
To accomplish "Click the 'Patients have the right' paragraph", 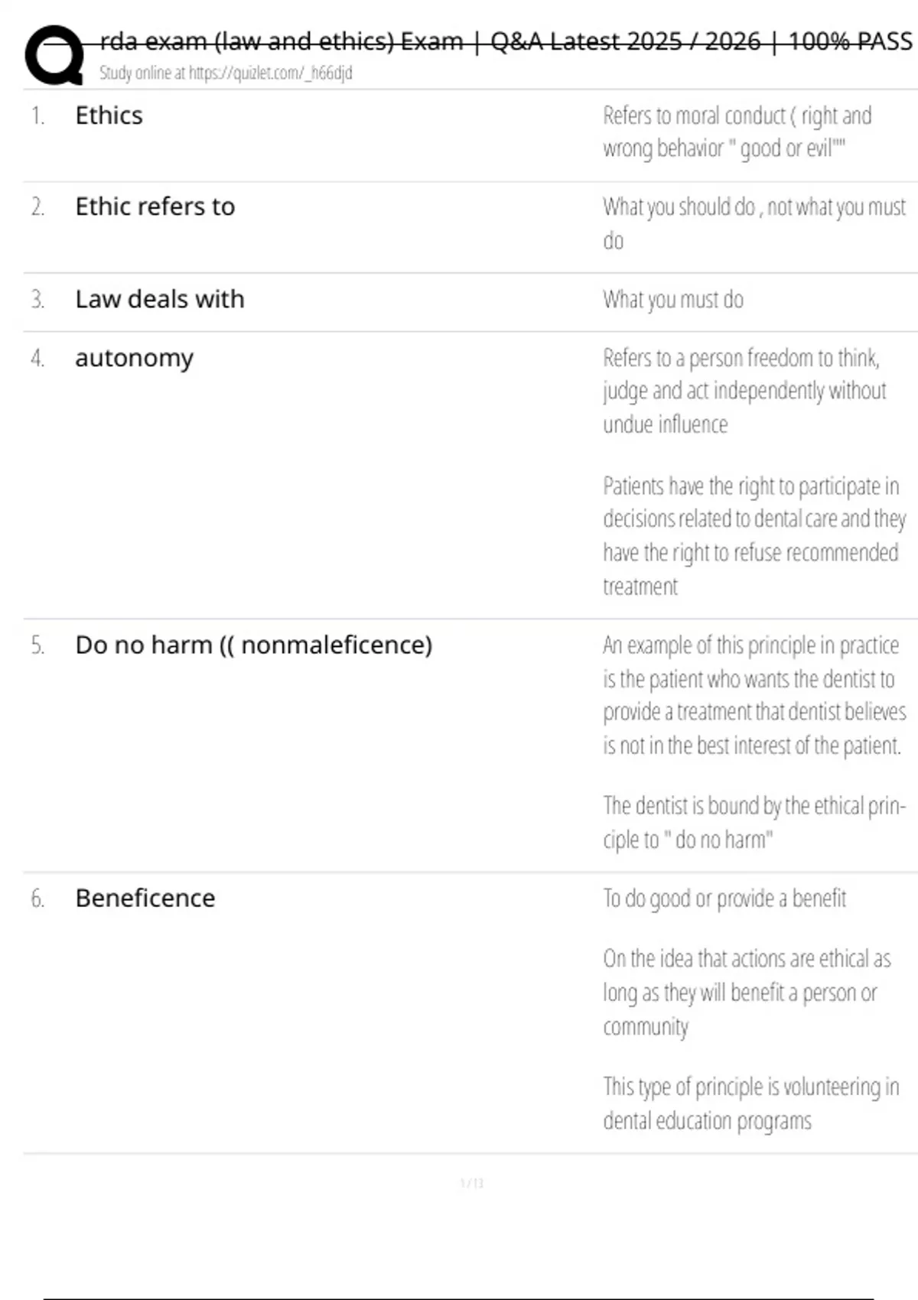I will pyautogui.click(x=754, y=535).
